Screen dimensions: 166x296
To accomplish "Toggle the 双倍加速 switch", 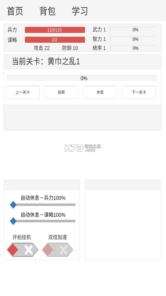I will [x=57, y=250].
